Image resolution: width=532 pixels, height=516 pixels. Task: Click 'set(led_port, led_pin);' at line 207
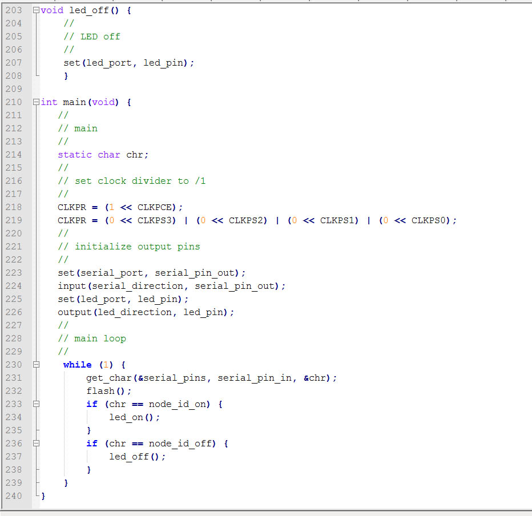(129, 63)
